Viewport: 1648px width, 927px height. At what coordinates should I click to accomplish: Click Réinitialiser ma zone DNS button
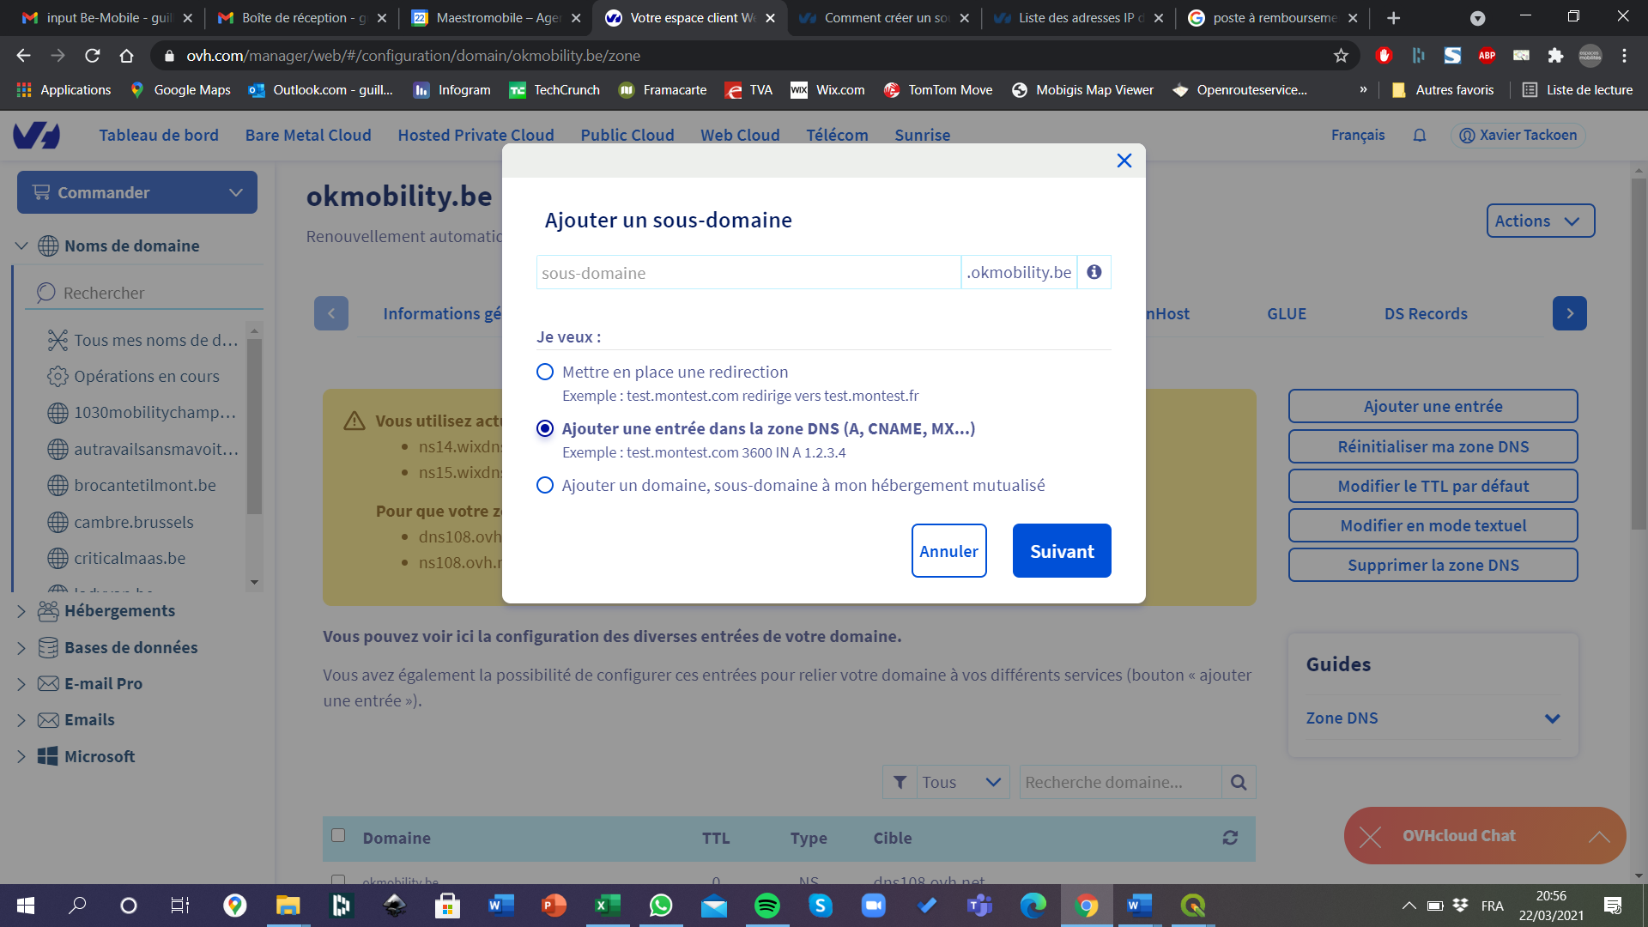1432,446
